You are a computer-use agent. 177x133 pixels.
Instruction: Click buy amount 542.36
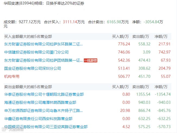pos(124,60)
